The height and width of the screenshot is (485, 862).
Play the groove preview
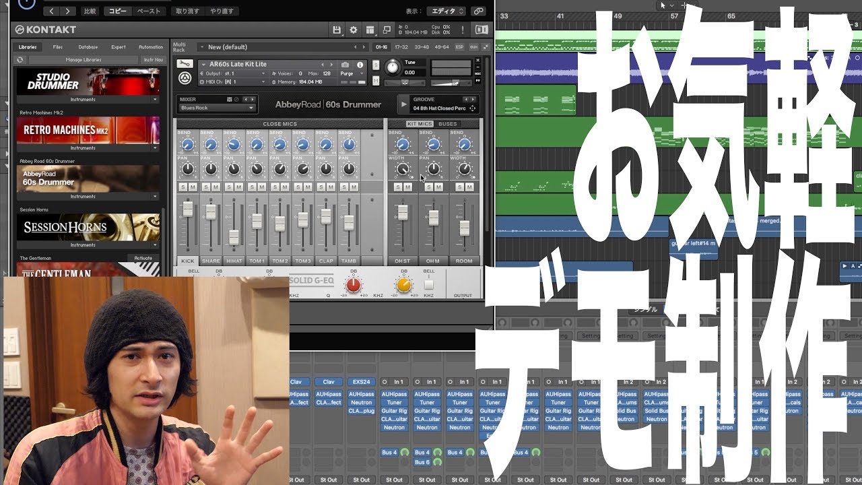pyautogui.click(x=404, y=104)
